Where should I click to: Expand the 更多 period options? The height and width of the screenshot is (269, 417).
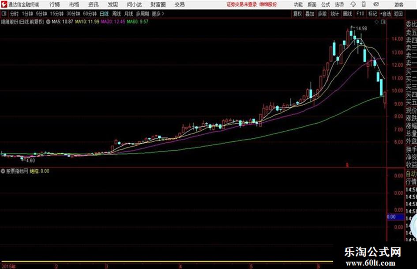pyautogui.click(x=158, y=14)
